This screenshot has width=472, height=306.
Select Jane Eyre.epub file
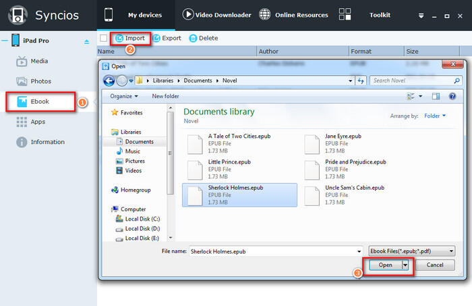coord(356,143)
